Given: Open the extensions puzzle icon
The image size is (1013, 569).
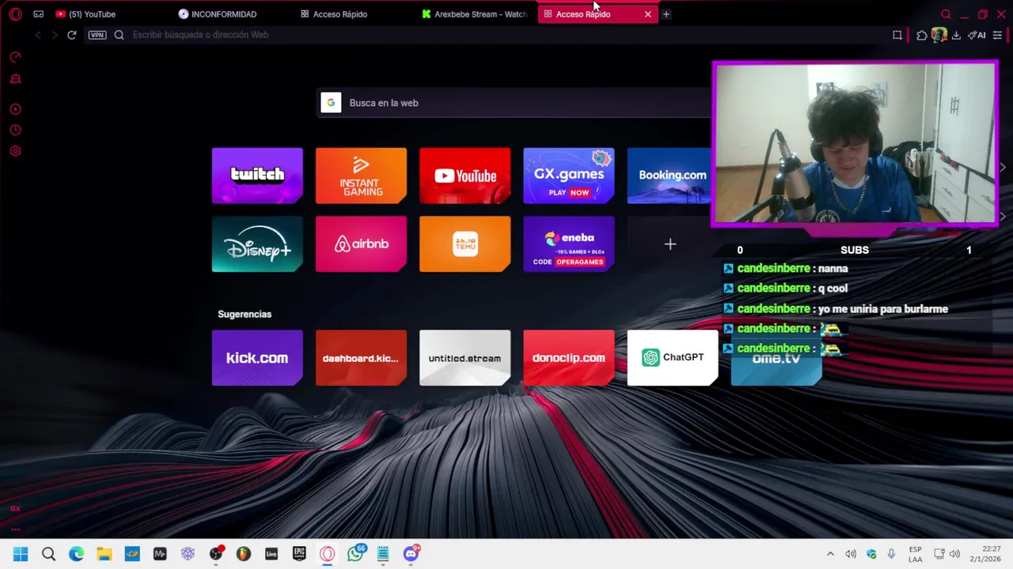Looking at the screenshot, I should pos(922,35).
